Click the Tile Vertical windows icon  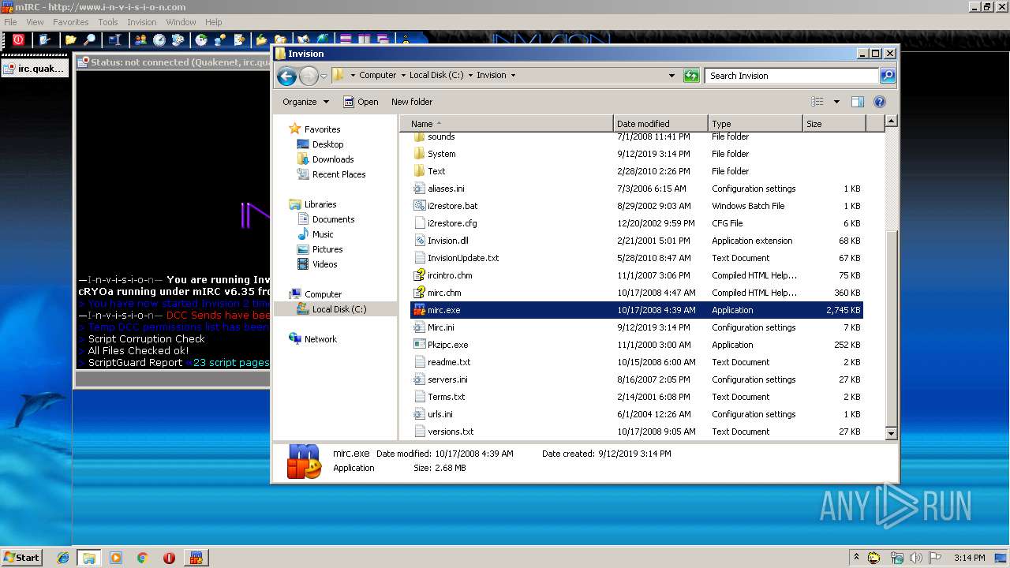(365, 39)
